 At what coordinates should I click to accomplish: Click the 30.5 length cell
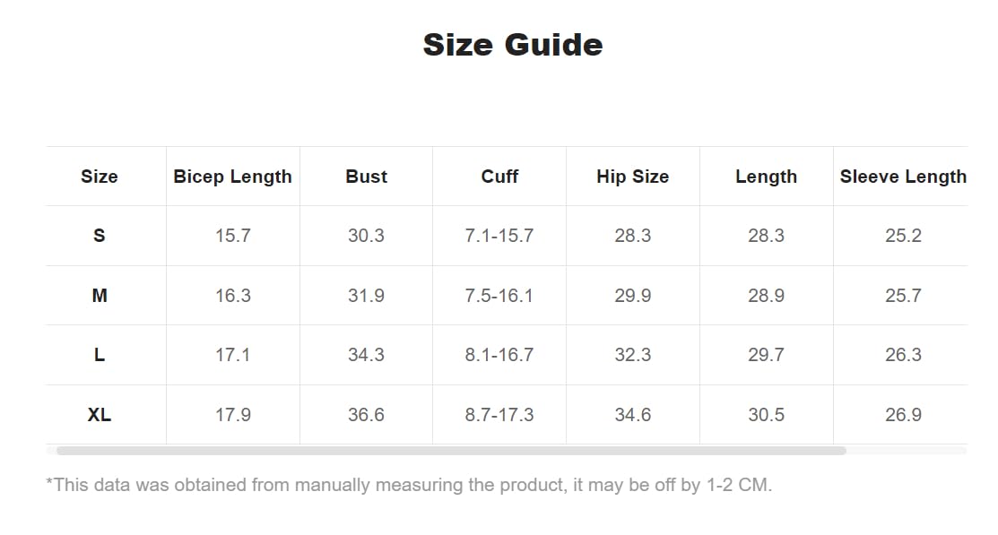(x=767, y=415)
